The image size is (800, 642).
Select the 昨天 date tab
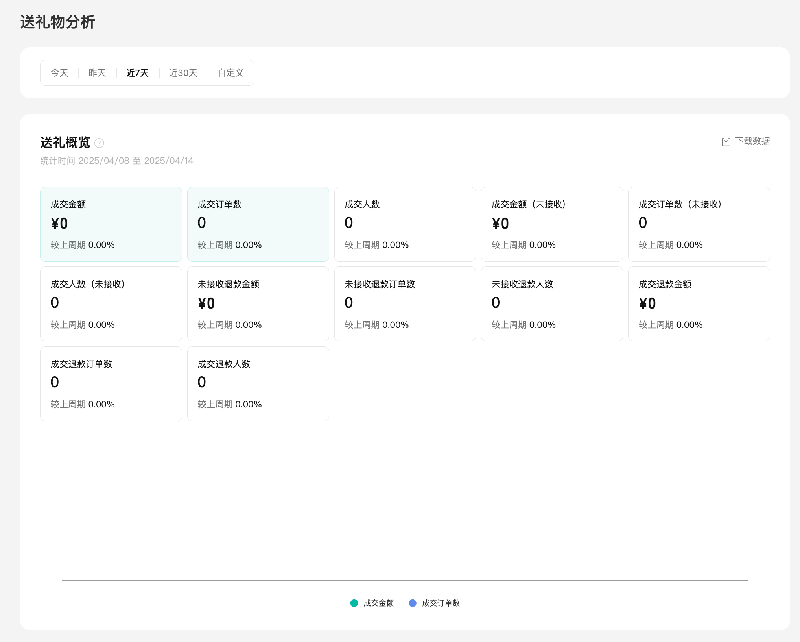coord(97,73)
